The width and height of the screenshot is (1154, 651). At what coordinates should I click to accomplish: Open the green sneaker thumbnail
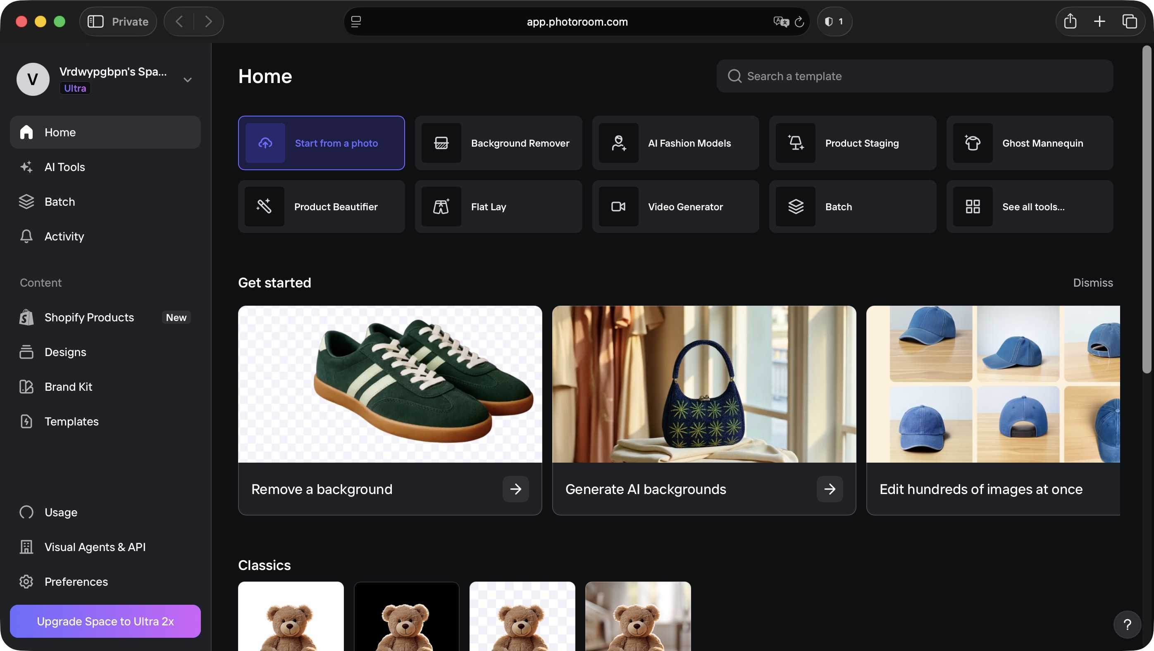click(x=390, y=384)
